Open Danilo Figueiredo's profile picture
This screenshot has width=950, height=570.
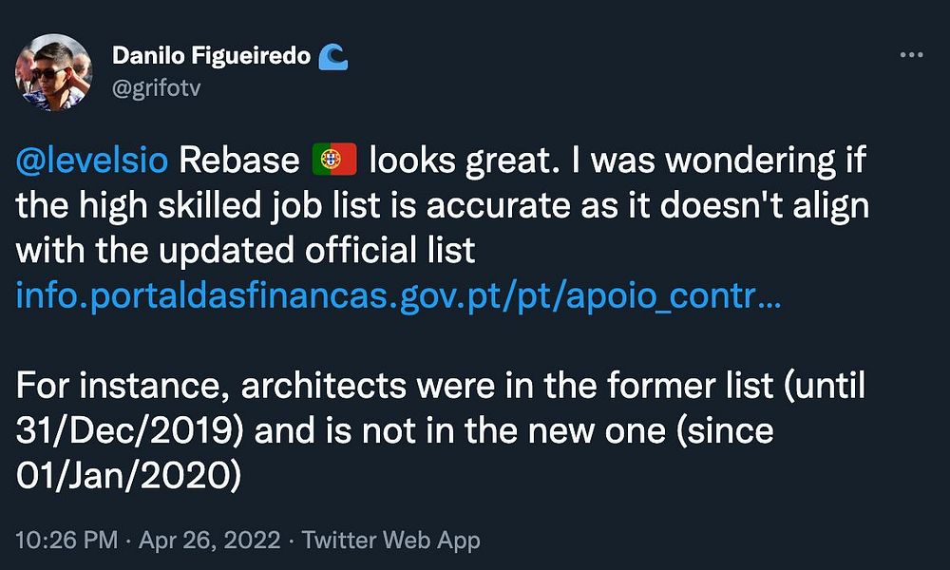(54, 72)
